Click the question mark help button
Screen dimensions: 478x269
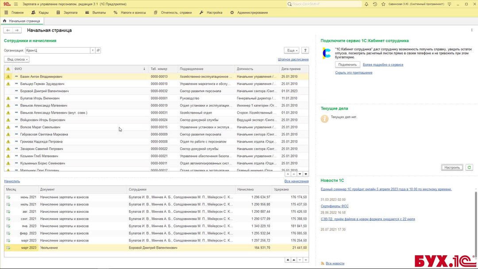point(305,50)
